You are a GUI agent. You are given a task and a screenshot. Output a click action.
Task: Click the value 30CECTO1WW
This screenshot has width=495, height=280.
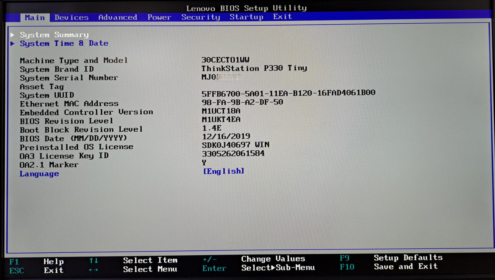(225, 60)
